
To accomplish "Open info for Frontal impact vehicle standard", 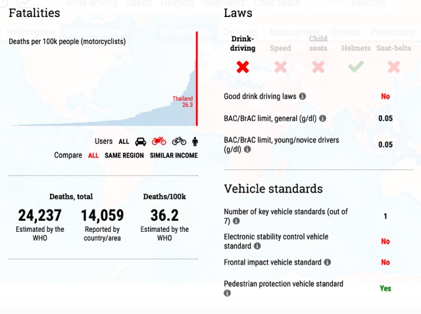I will [328, 262].
